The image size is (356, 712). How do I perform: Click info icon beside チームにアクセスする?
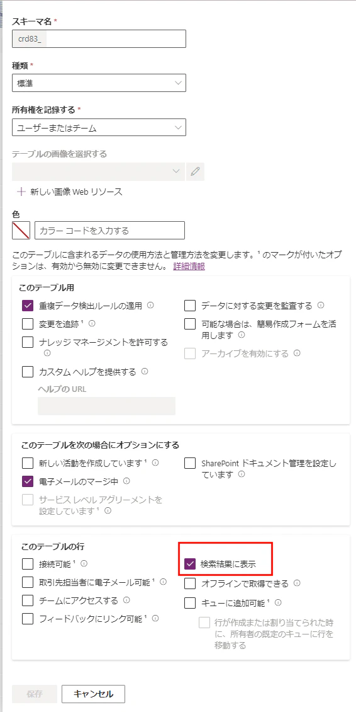126,600
